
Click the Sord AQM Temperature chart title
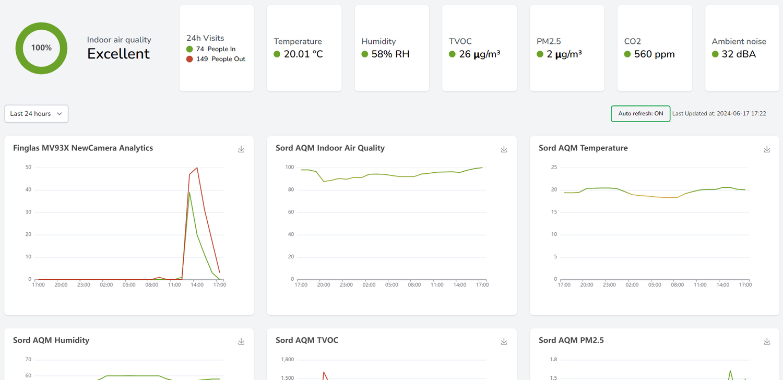[583, 148]
